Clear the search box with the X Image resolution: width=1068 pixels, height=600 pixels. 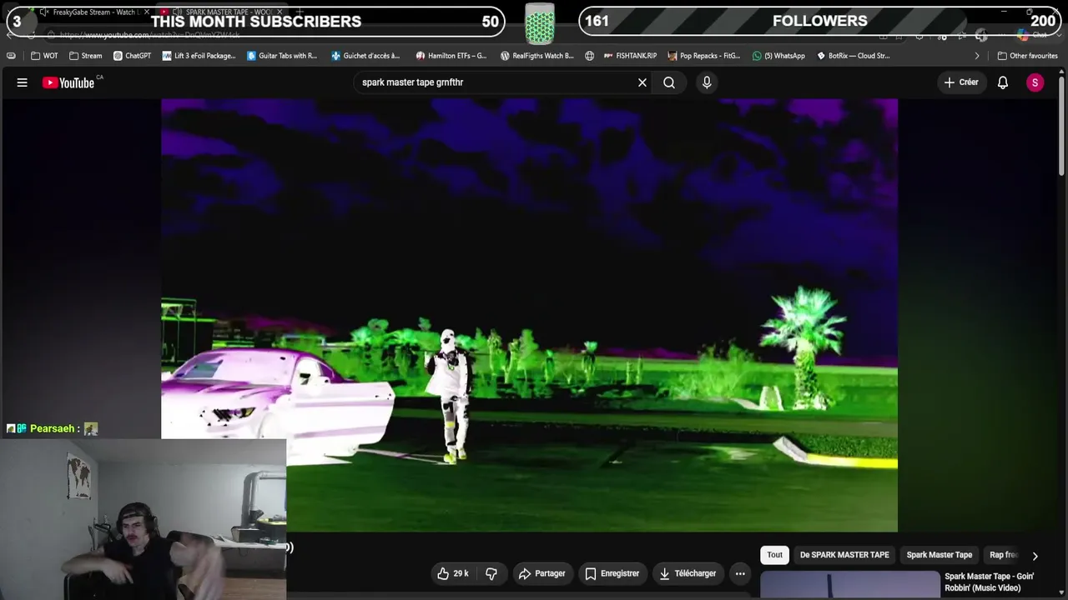tap(642, 82)
